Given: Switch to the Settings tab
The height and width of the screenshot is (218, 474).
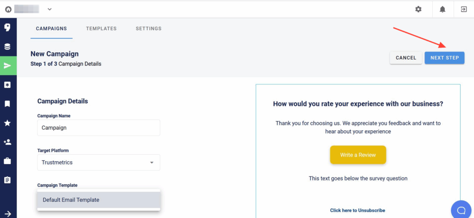Looking at the screenshot, I should click(149, 29).
